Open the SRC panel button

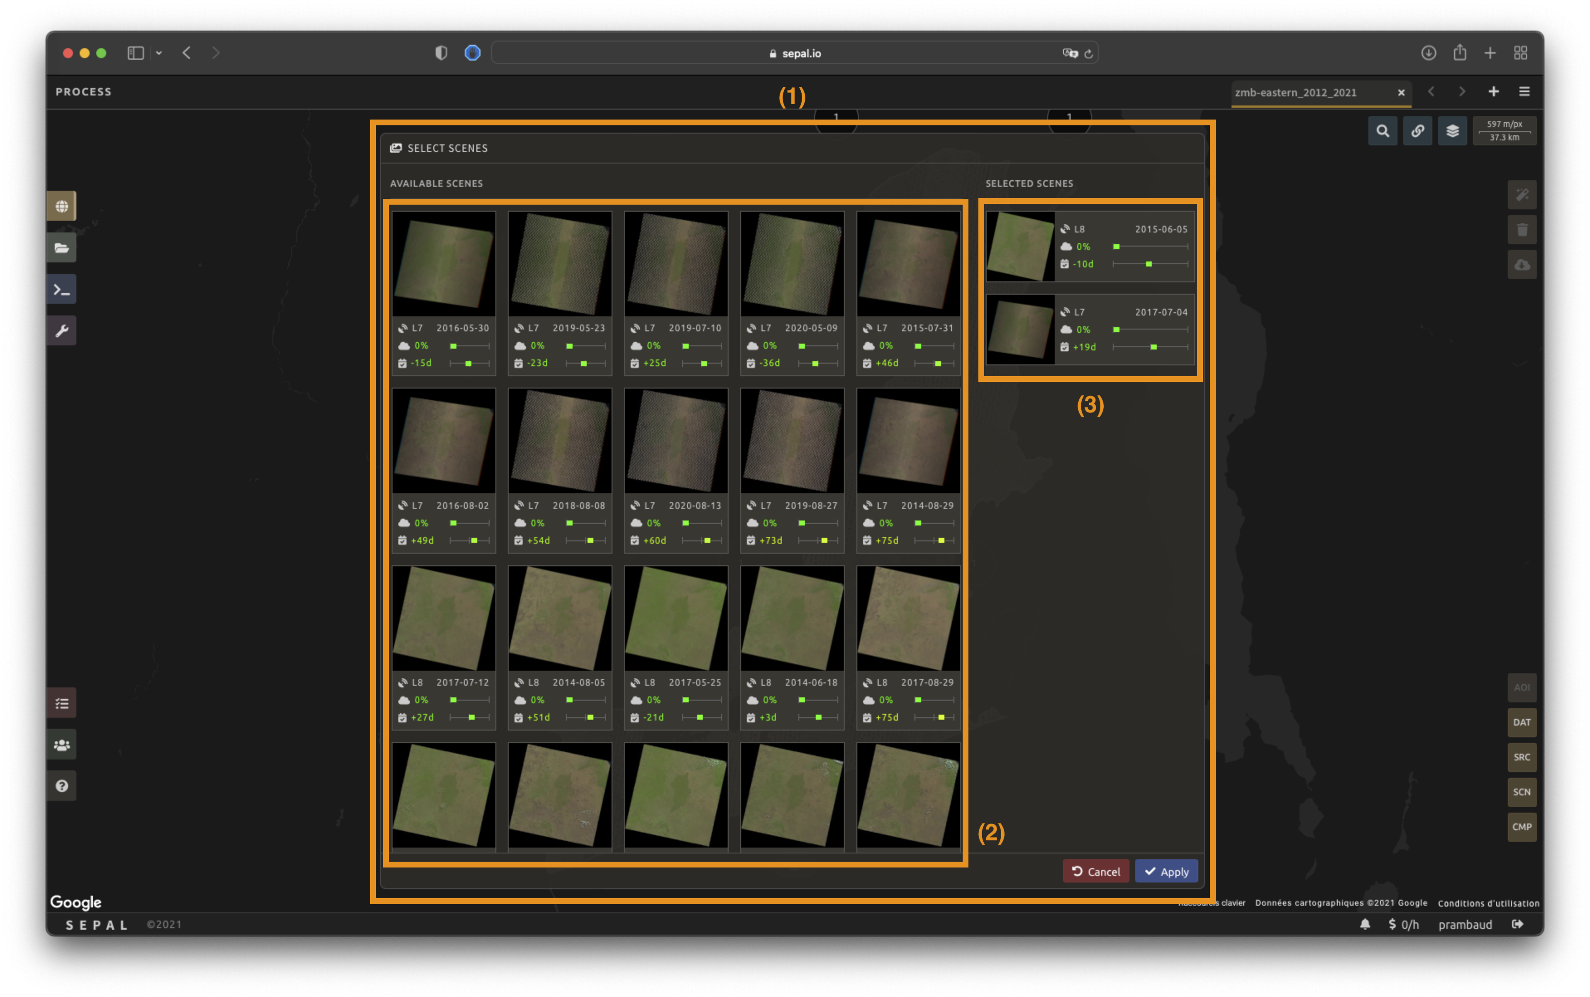tap(1522, 757)
